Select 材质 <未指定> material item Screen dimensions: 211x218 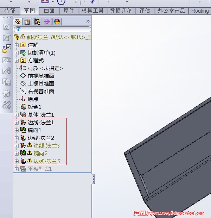pos(41,68)
